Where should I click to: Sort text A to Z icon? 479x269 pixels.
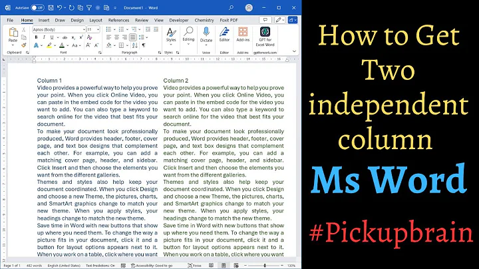coord(134,45)
